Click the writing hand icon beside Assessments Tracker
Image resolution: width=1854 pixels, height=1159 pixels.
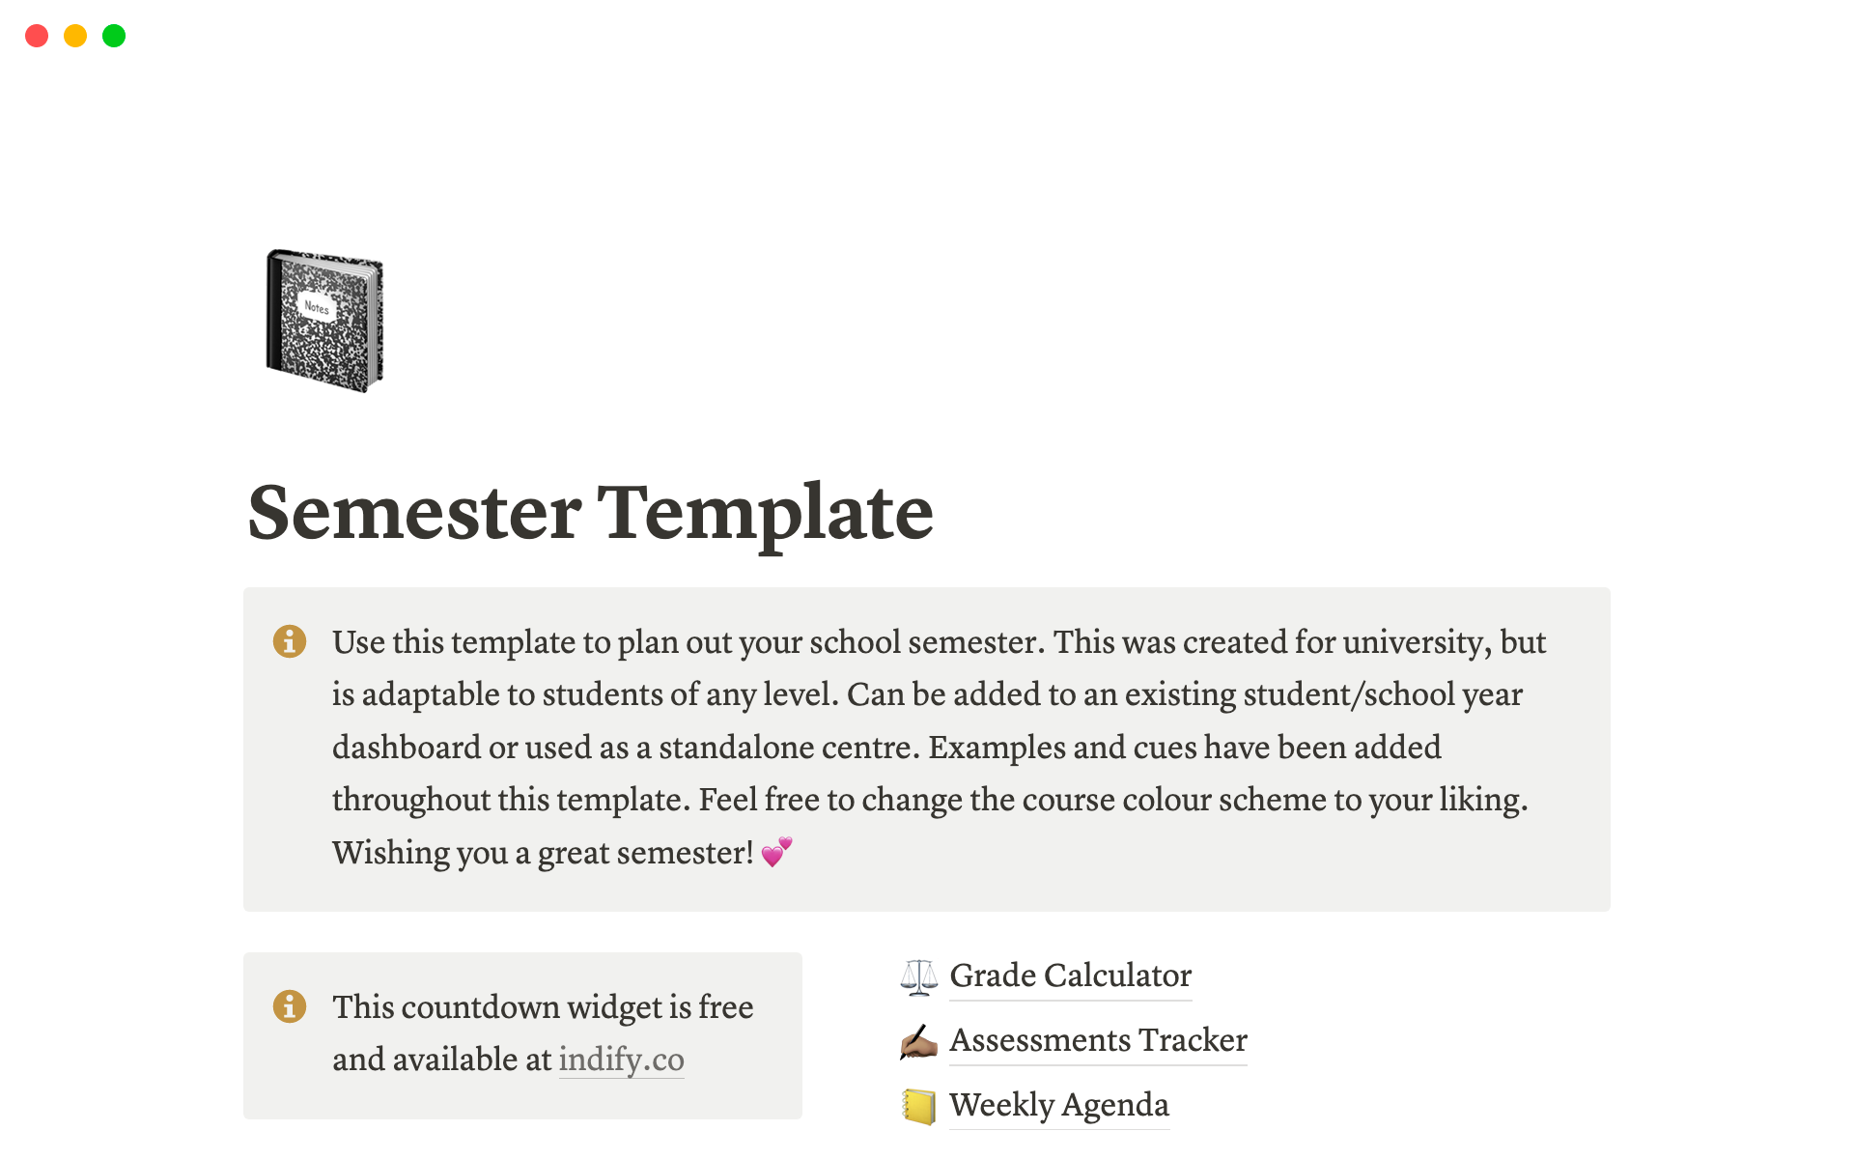[x=918, y=1041]
